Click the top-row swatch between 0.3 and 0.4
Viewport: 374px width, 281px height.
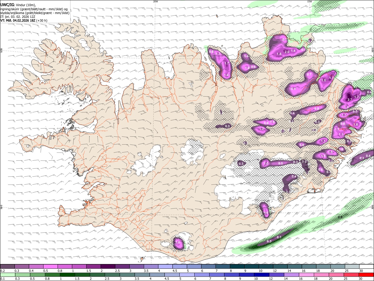[x=22, y=266]
